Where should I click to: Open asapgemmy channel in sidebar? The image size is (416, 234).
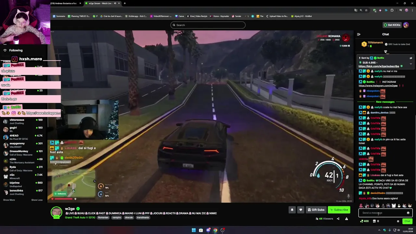(x=23, y=145)
